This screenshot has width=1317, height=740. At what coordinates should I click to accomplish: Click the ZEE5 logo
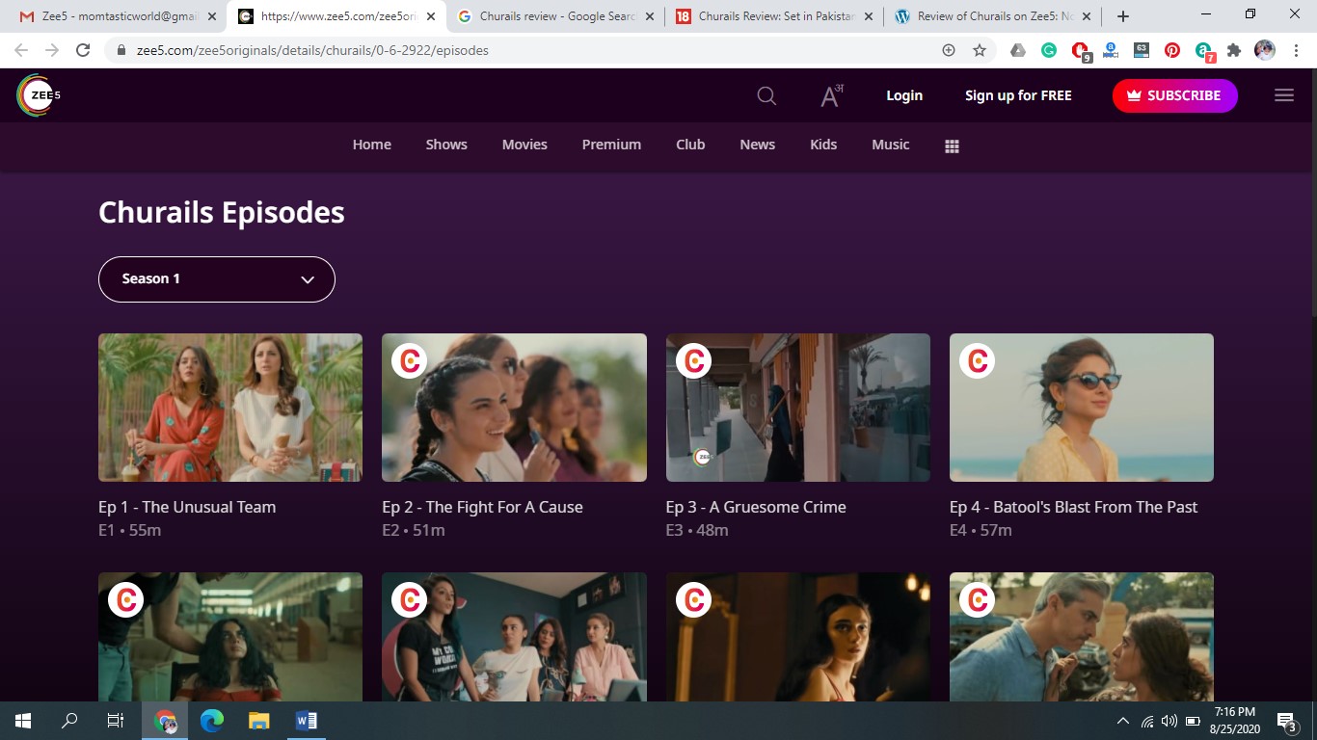click(x=39, y=95)
